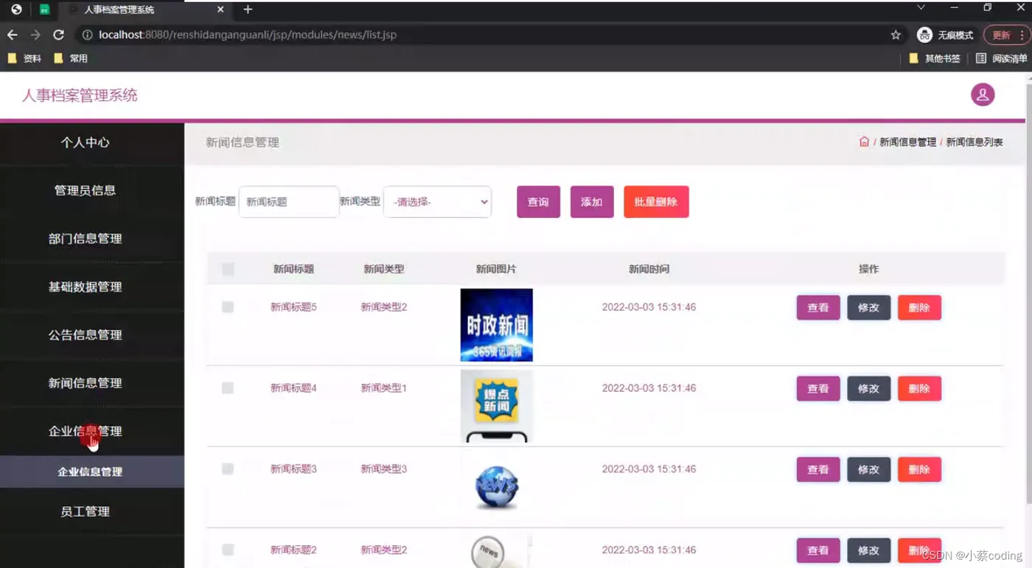Click the site info icon in the address bar

pyautogui.click(x=86, y=35)
